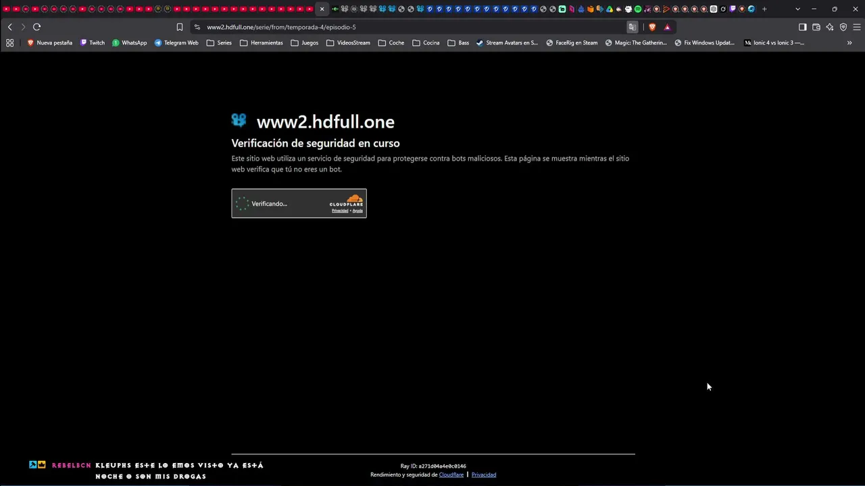Switch to the Twitch tab in tab strip
The width and height of the screenshot is (865, 486).
[x=733, y=9]
